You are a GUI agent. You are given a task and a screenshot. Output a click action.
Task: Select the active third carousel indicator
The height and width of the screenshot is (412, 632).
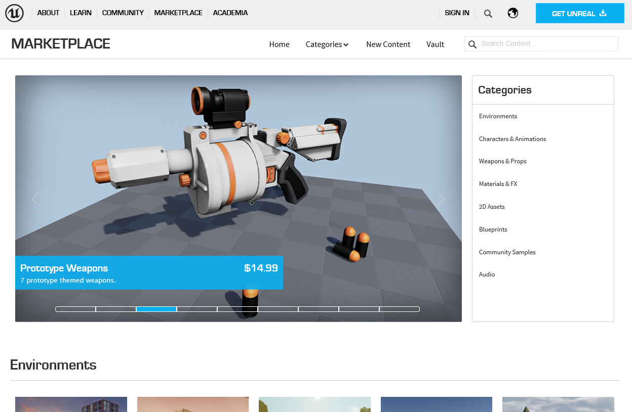(156, 309)
